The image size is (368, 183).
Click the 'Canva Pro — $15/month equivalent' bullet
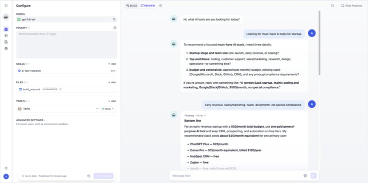(x=225, y=150)
